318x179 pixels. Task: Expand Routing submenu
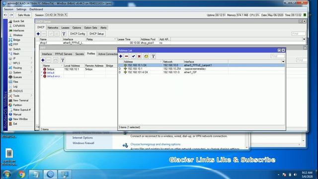(x=20, y=68)
